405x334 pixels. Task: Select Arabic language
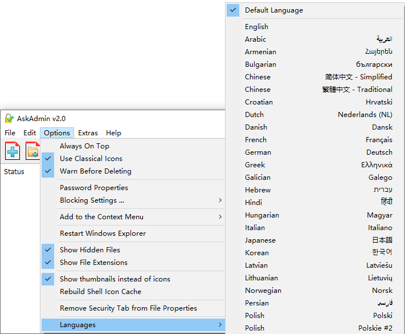314,39
